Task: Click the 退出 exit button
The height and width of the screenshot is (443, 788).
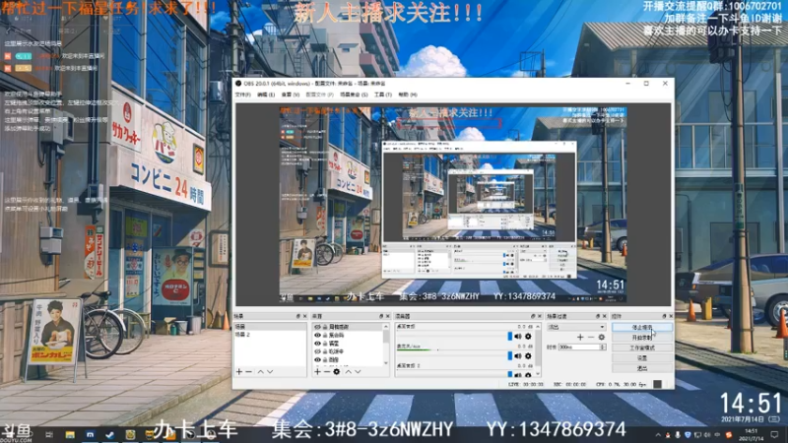Action: coord(642,368)
